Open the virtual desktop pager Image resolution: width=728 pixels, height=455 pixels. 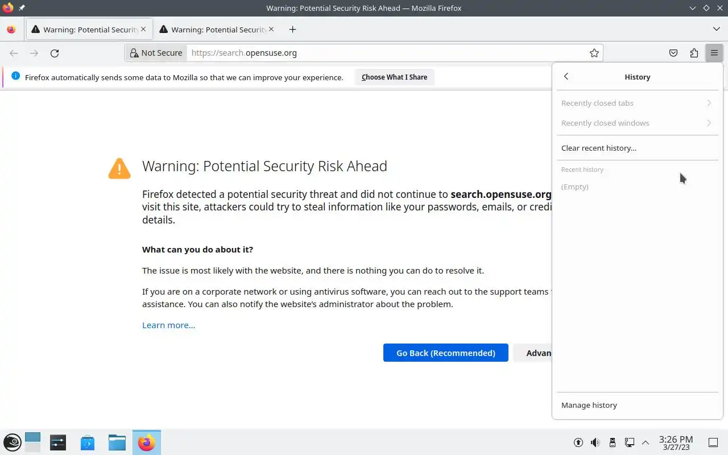32,442
